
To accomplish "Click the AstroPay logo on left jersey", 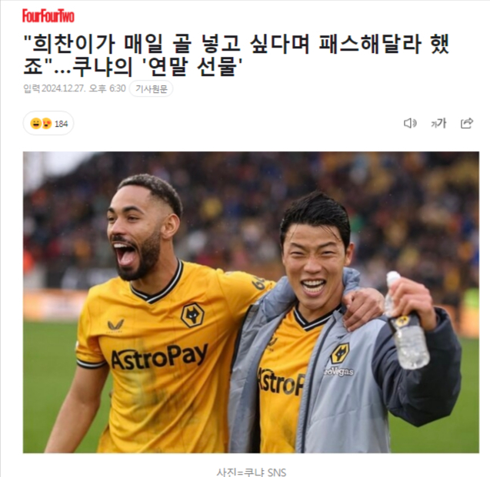I will [x=159, y=356].
